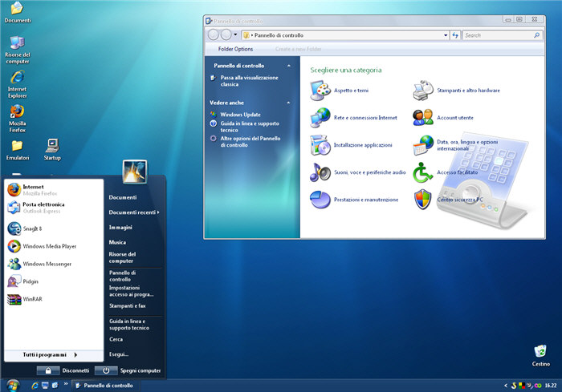Click Suoni, voce e periferiche audio icon

pyautogui.click(x=320, y=172)
